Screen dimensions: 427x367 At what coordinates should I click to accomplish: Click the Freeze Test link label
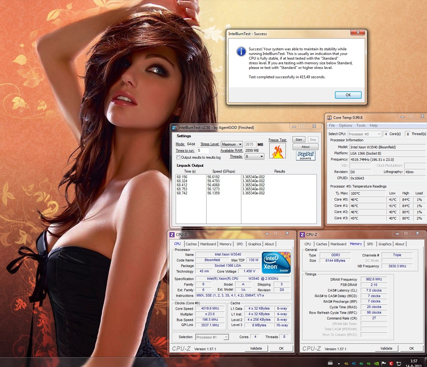tap(278, 140)
